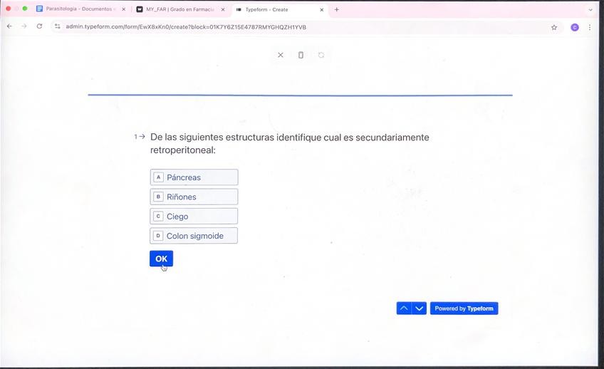View site information in address bar
This screenshot has height=369, width=604.
coord(58,27)
